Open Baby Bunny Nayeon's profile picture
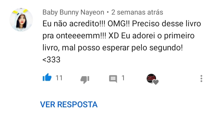212x122 pixels. click(x=21, y=20)
